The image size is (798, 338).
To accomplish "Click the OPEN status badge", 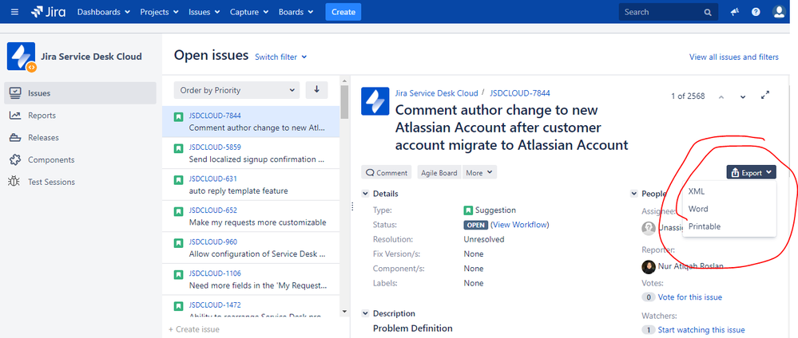I will (x=476, y=225).
